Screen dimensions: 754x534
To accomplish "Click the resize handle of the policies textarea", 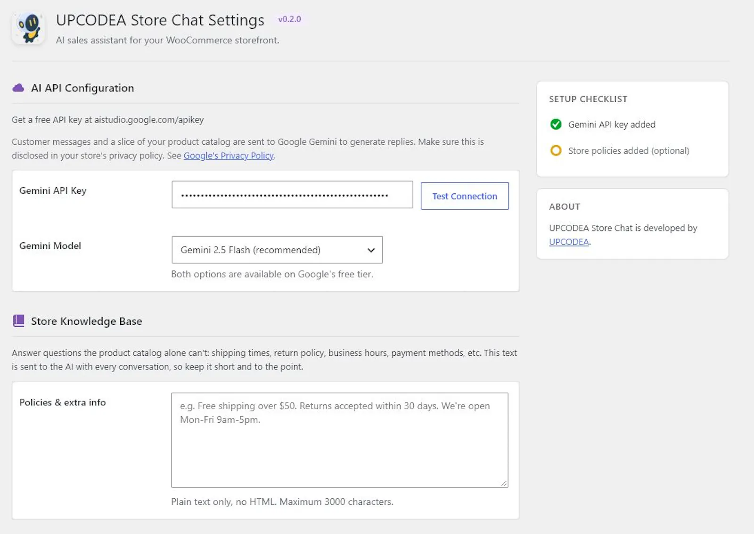I will pyautogui.click(x=504, y=483).
